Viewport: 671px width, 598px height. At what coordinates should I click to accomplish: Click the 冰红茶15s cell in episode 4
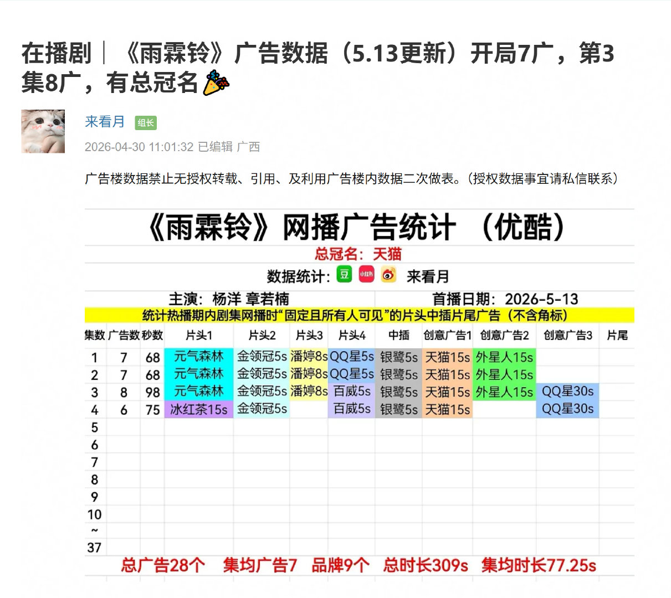(x=199, y=409)
